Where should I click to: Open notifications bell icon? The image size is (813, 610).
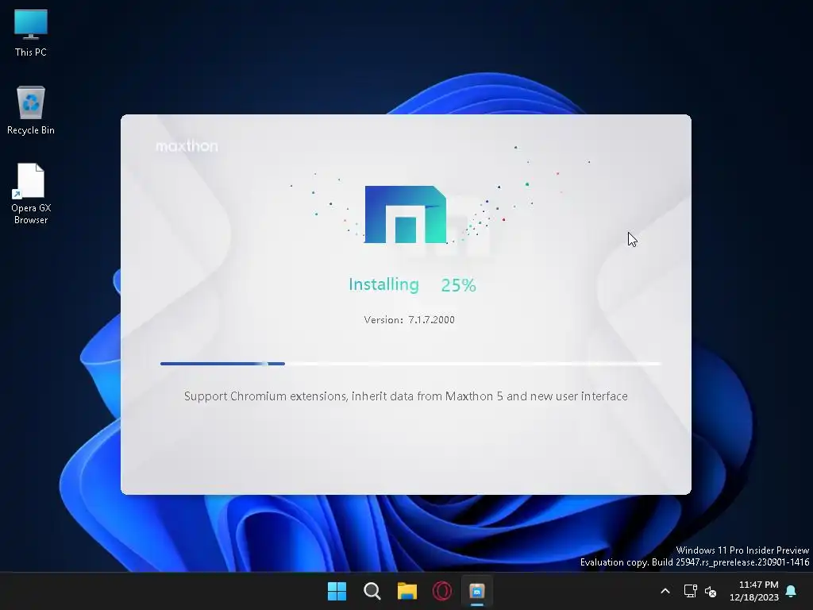click(792, 591)
